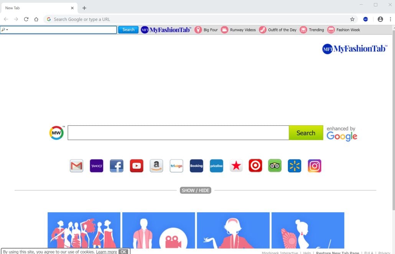Click the blue toolbar Search button
This screenshot has height=254, width=395.
click(x=128, y=30)
